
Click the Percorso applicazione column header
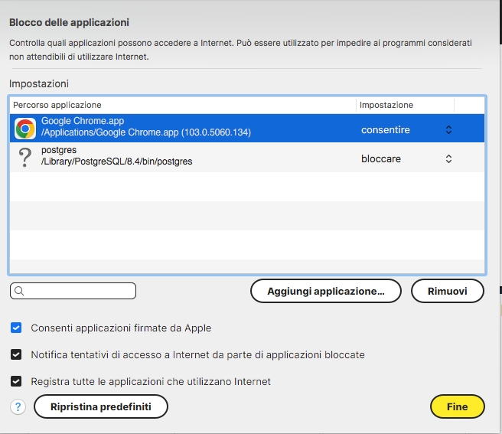coord(183,105)
